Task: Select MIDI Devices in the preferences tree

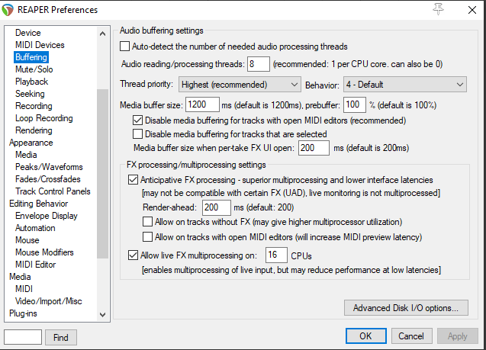Action: tap(40, 45)
